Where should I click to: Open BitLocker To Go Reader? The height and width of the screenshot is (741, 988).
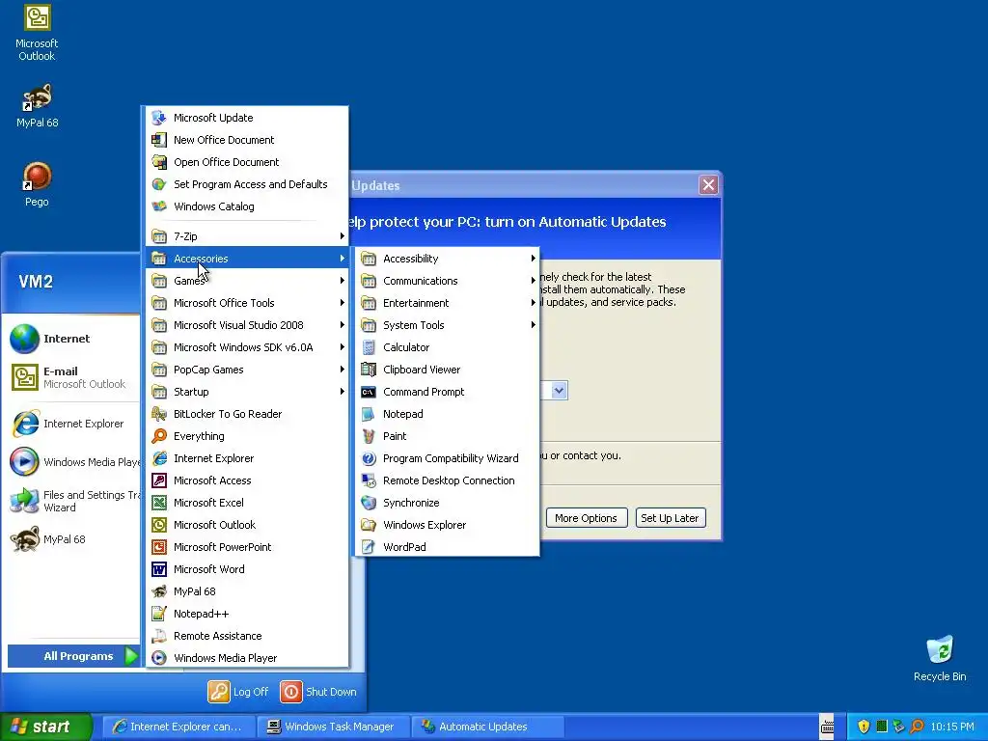(x=247, y=413)
